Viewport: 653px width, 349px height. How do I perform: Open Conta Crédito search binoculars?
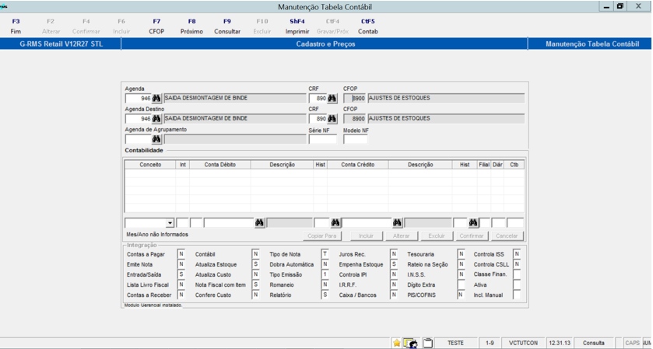397,223
